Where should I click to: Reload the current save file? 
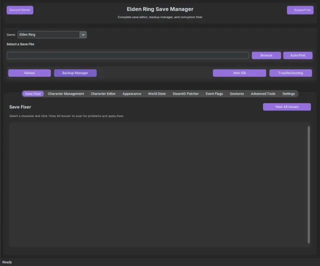(x=29, y=73)
